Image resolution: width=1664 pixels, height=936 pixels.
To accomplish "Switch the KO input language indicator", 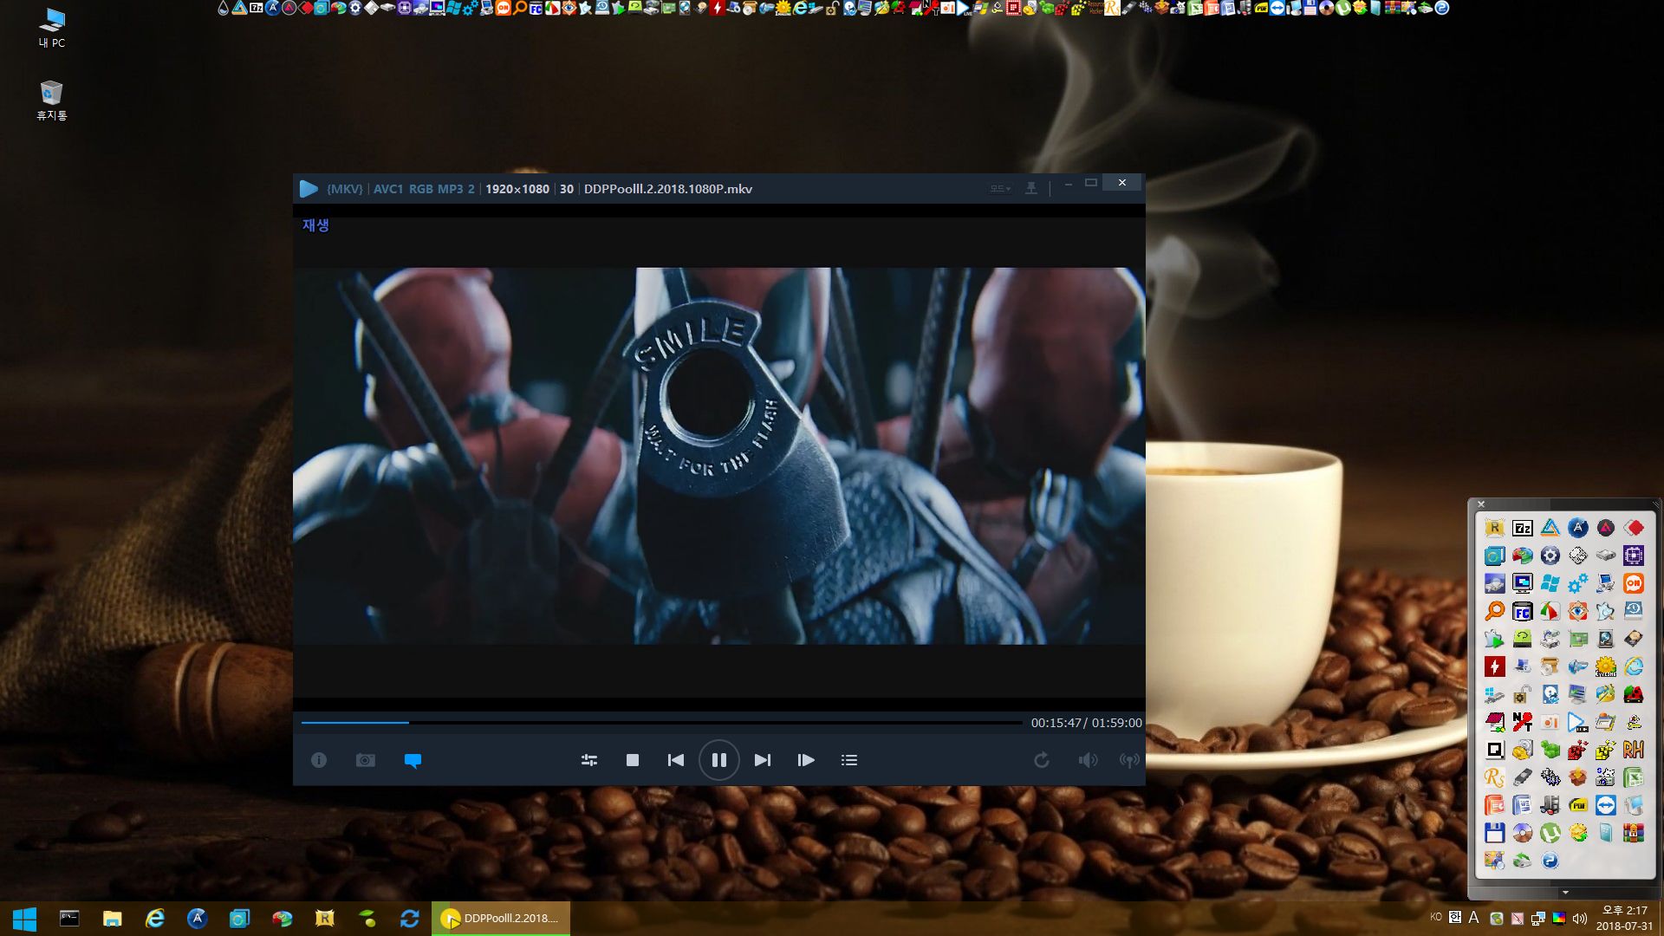I will pyautogui.click(x=1436, y=917).
